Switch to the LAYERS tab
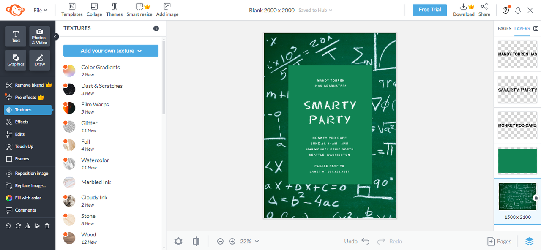Screen dimensions: 541x250 [x=522, y=28]
